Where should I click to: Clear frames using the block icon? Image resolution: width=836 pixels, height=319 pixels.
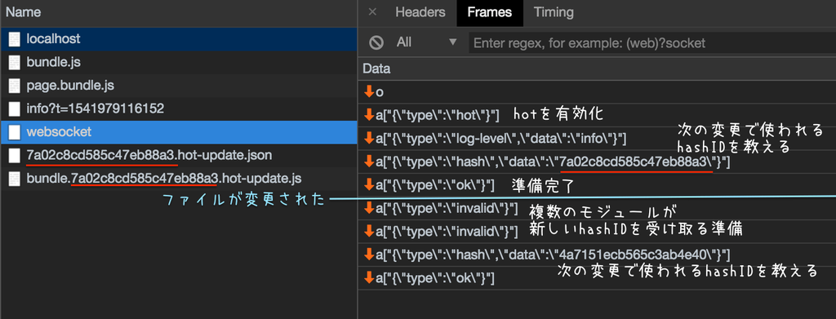[376, 42]
